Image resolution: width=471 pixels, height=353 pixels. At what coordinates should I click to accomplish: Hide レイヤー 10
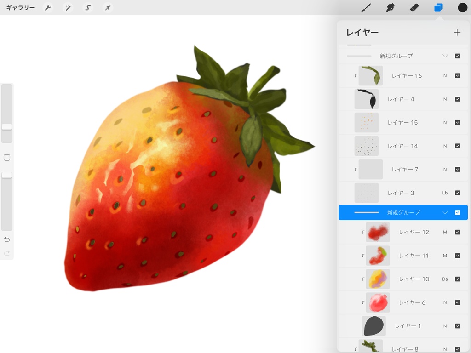pos(458,279)
